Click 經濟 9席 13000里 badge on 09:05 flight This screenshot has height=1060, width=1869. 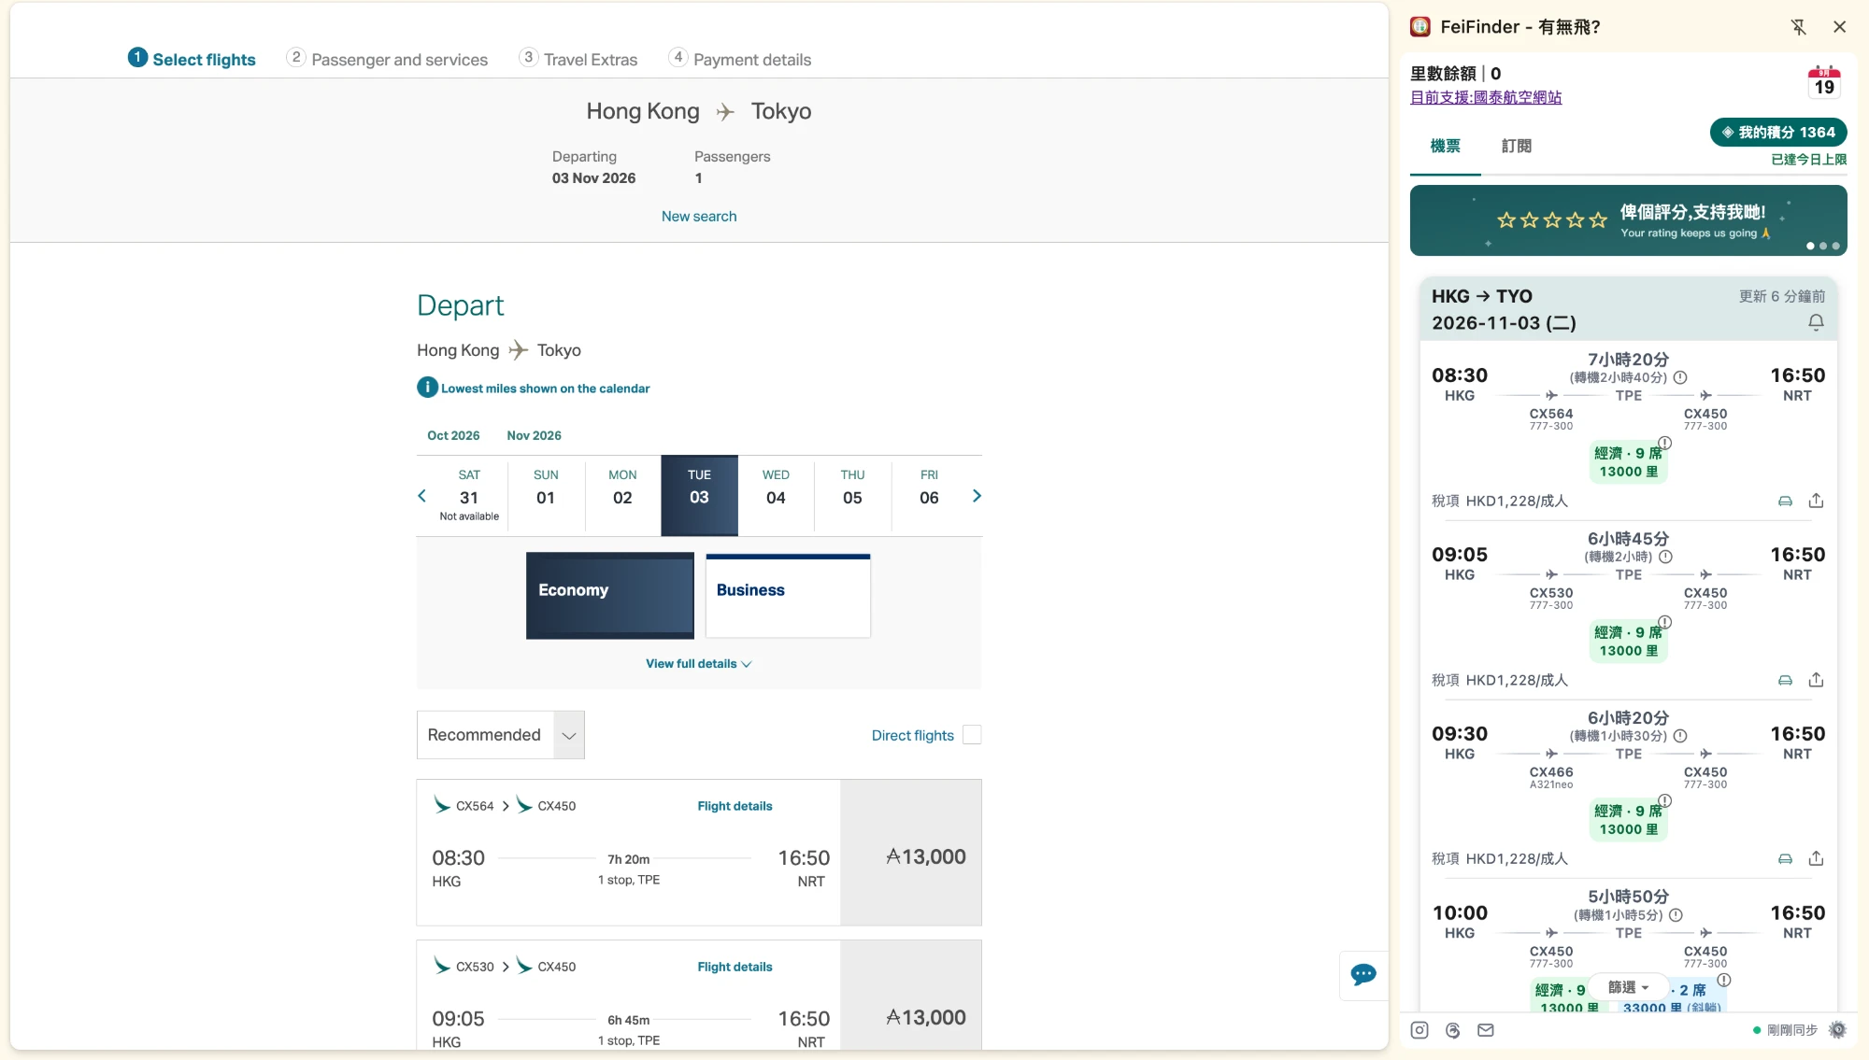tap(1628, 641)
